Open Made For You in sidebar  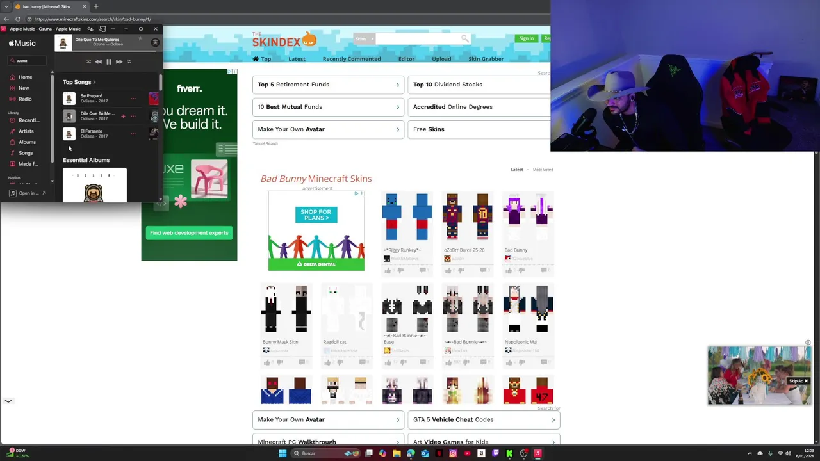[x=28, y=164]
